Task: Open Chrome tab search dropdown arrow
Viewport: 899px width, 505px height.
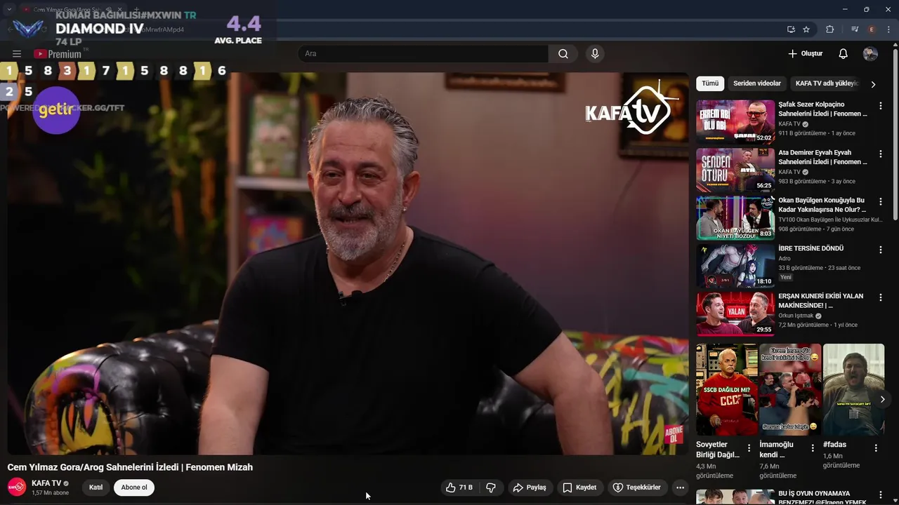Action: 9,9
